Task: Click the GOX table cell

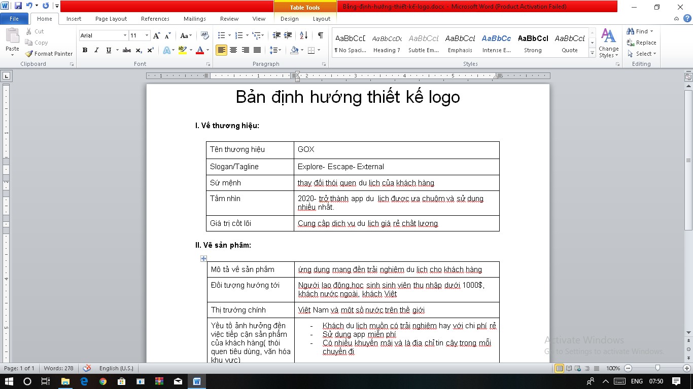Action: (397, 150)
